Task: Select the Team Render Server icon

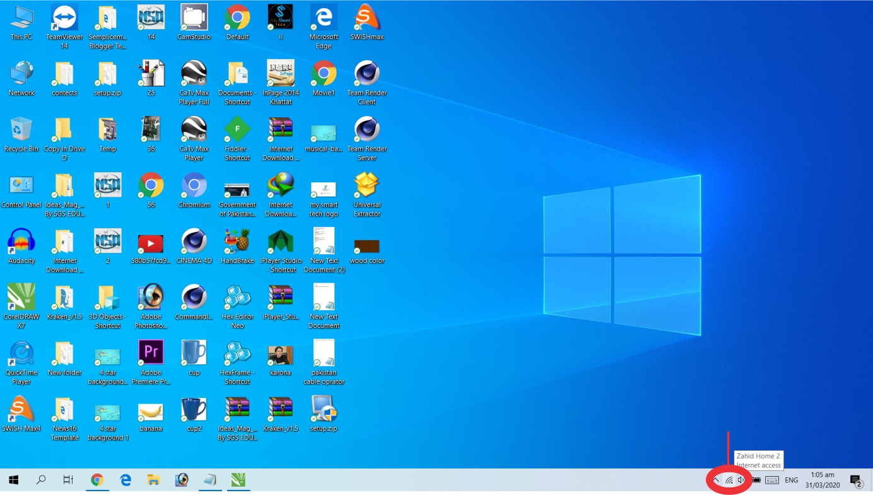Action: (x=367, y=139)
